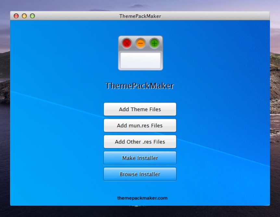Zoom the window with the green button
This screenshot has height=217, width=280.
pyautogui.click(x=32, y=16)
